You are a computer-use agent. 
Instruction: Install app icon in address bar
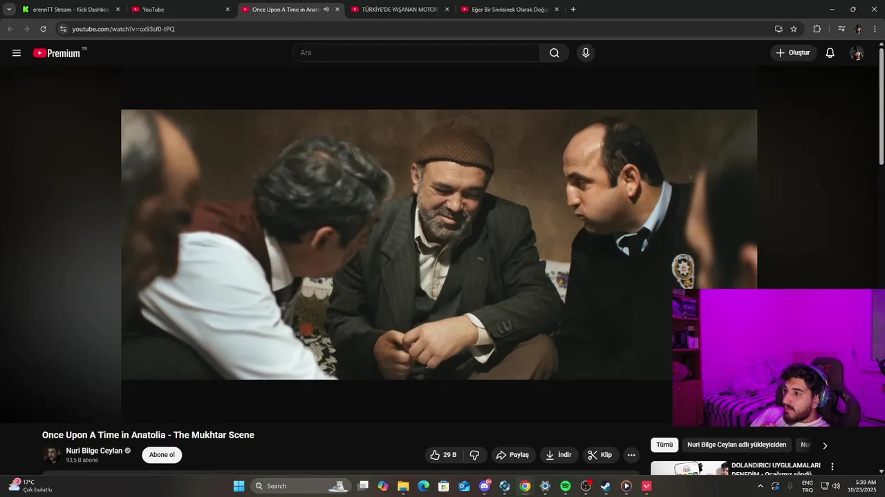pyautogui.click(x=779, y=29)
